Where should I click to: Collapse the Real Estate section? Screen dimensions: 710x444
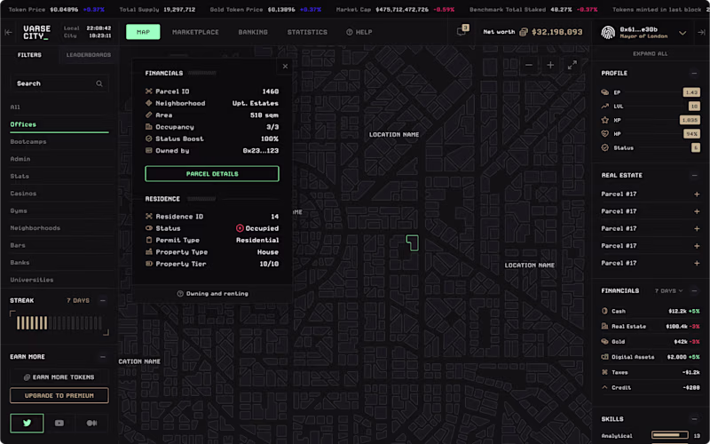point(694,175)
